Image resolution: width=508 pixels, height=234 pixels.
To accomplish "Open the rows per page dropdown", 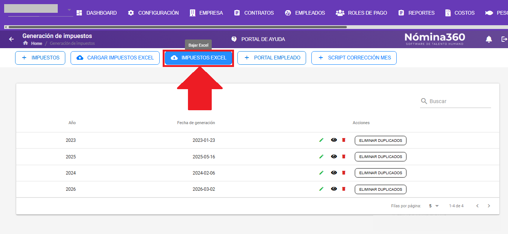I will (x=434, y=206).
